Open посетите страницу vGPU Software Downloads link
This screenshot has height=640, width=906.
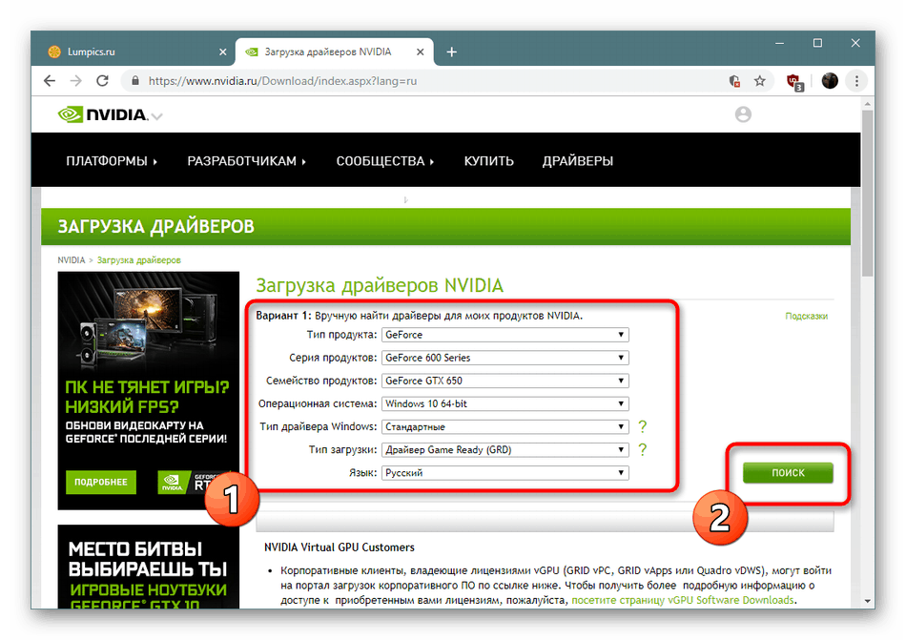click(x=683, y=600)
